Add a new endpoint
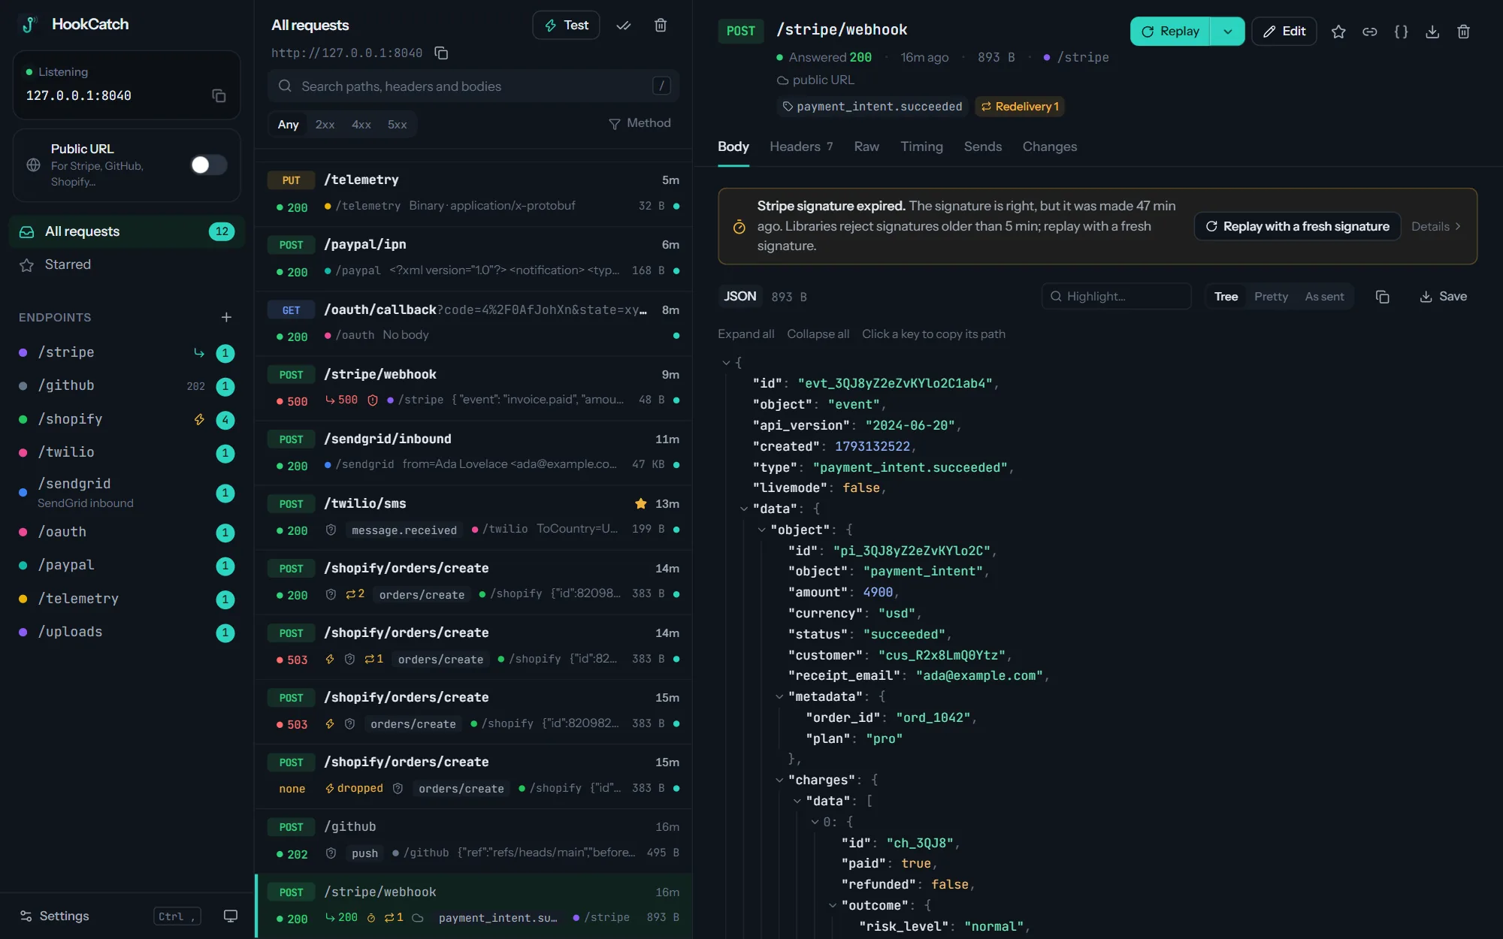This screenshot has height=939, width=1503. coord(226,317)
